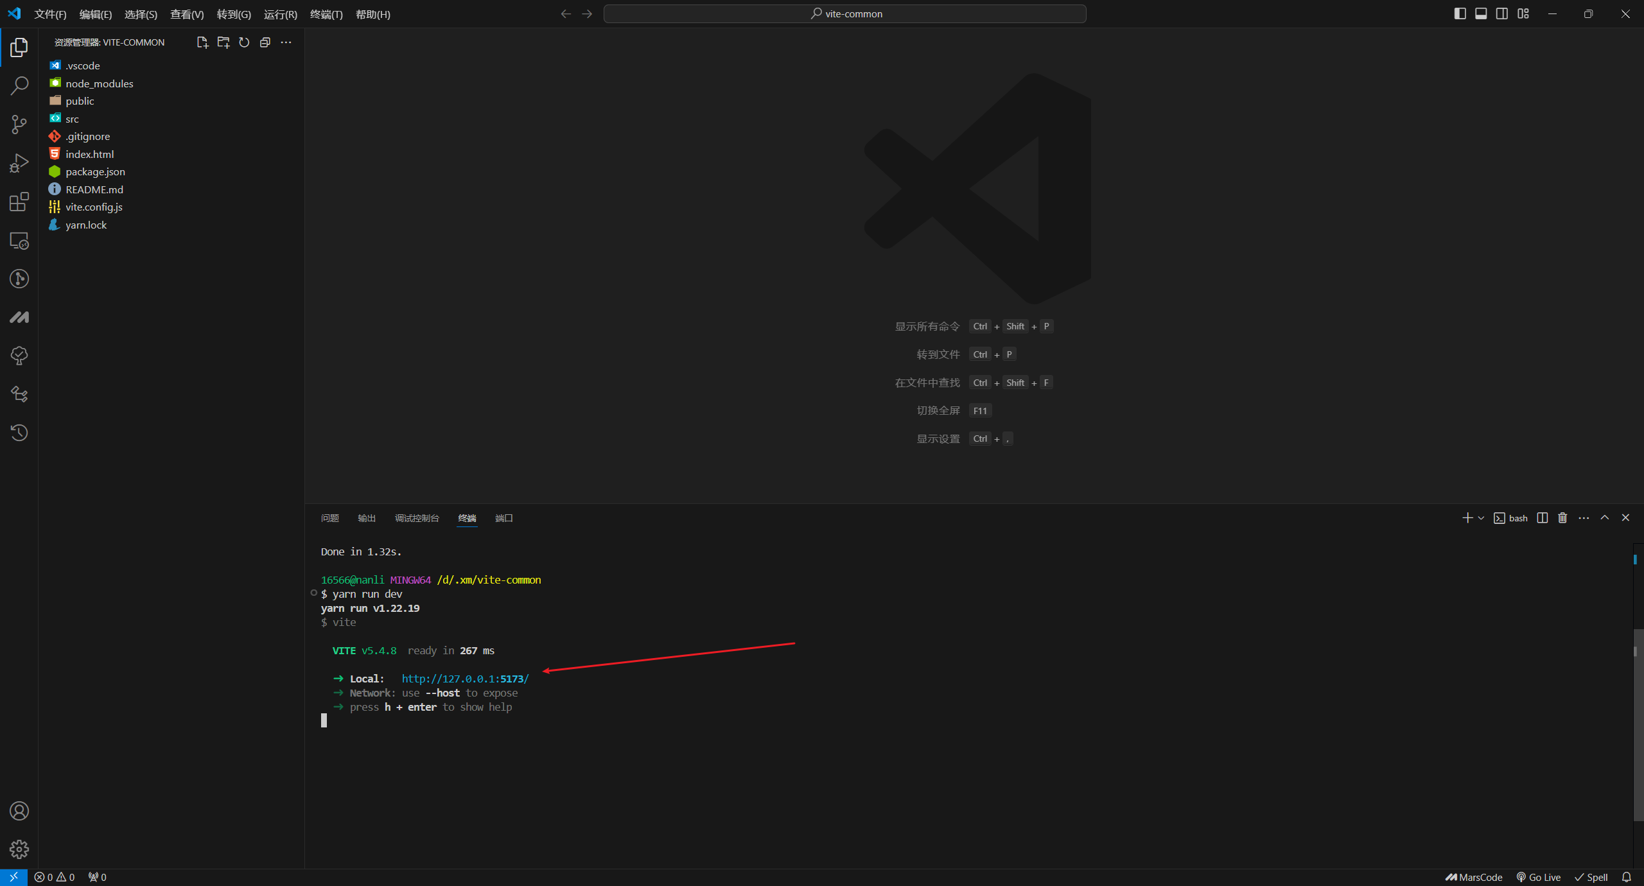Click the New File icon in explorer

tap(202, 42)
